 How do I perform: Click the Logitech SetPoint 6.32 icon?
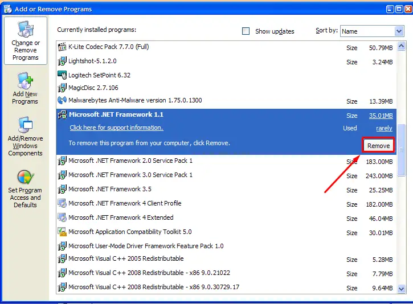pos(62,75)
